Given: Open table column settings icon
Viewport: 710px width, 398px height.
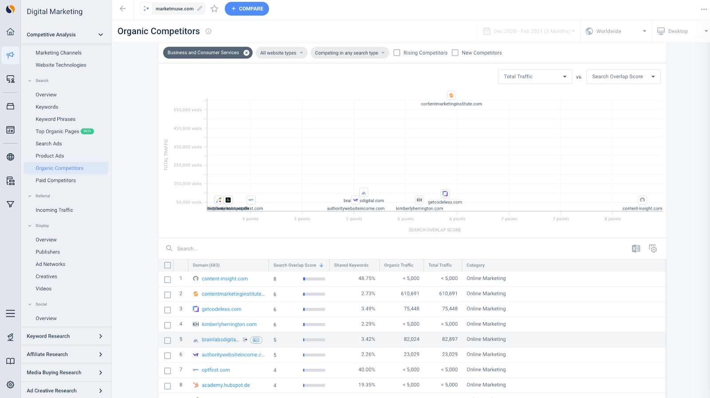Looking at the screenshot, I should (x=653, y=249).
